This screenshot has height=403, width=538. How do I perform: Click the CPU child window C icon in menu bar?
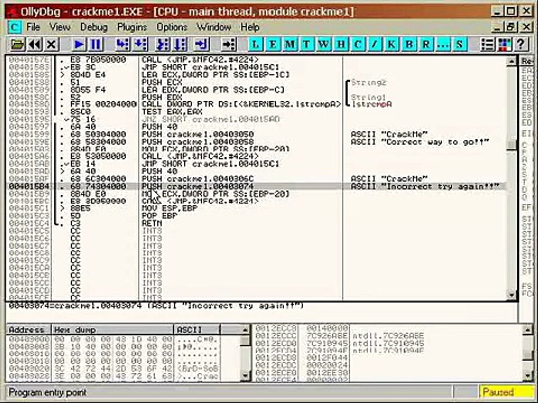tap(15, 27)
